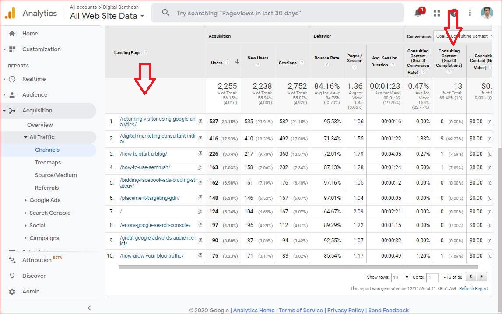Open how-to-start-a-blog page external icon

(x=200, y=154)
